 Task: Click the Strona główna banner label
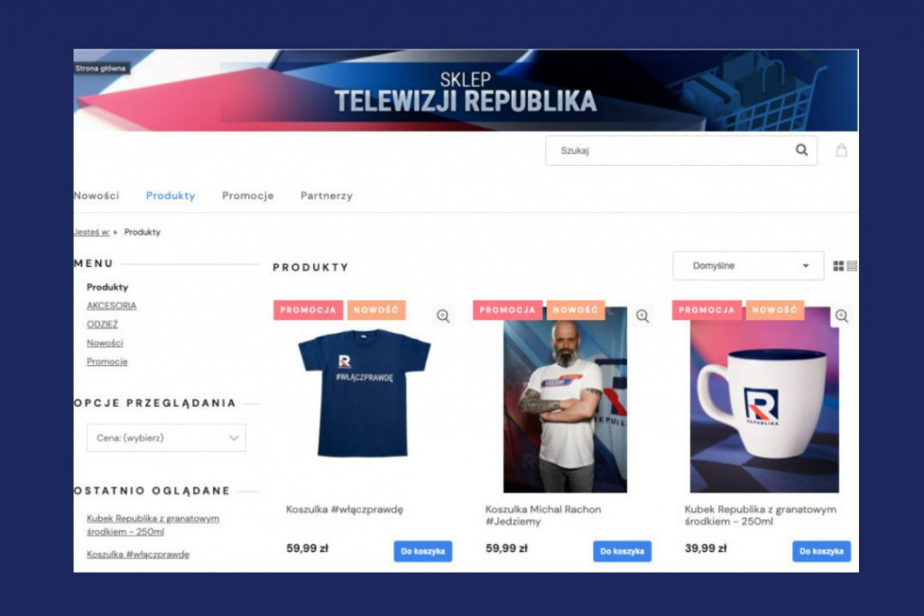click(x=101, y=69)
